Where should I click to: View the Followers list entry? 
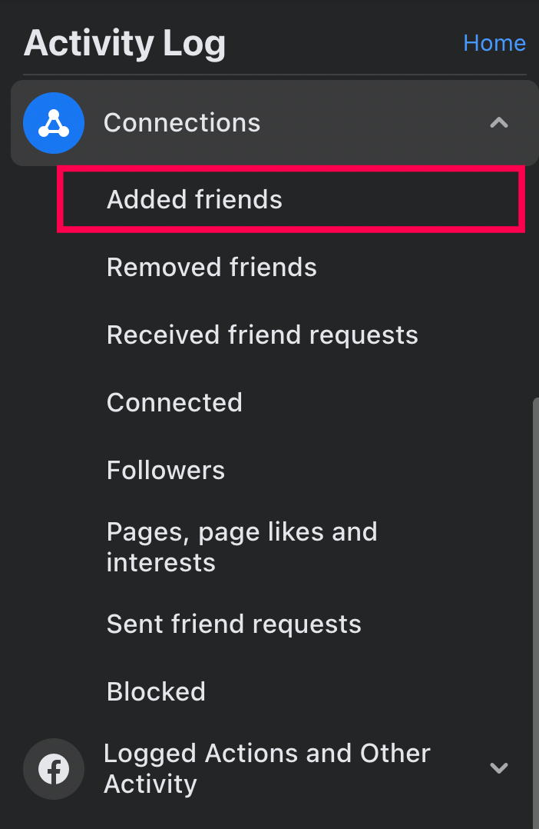coord(166,470)
